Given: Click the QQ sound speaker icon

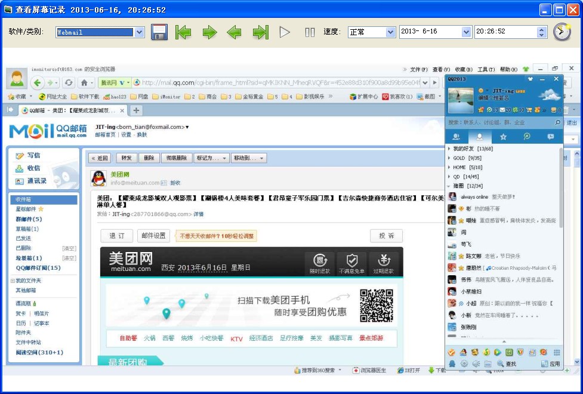Looking at the screenshot, I should click(476, 364).
